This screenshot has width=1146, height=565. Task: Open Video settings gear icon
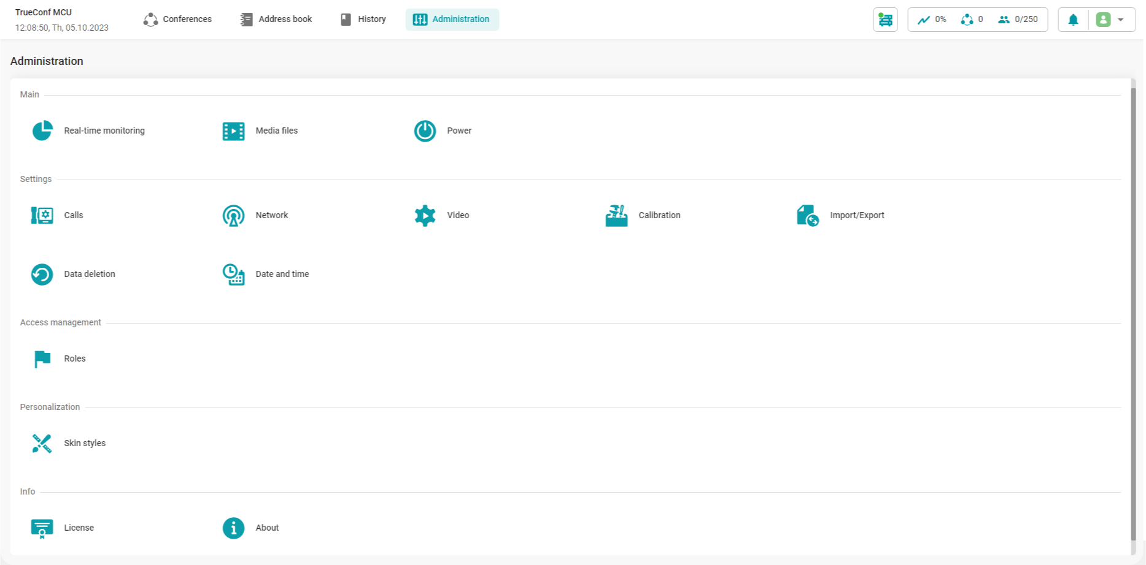point(425,216)
